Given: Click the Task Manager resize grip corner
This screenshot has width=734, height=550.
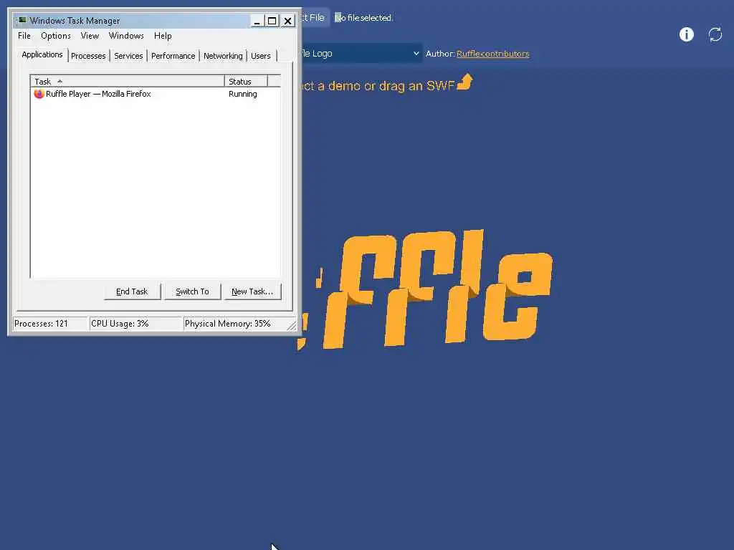Looking at the screenshot, I should tap(292, 326).
